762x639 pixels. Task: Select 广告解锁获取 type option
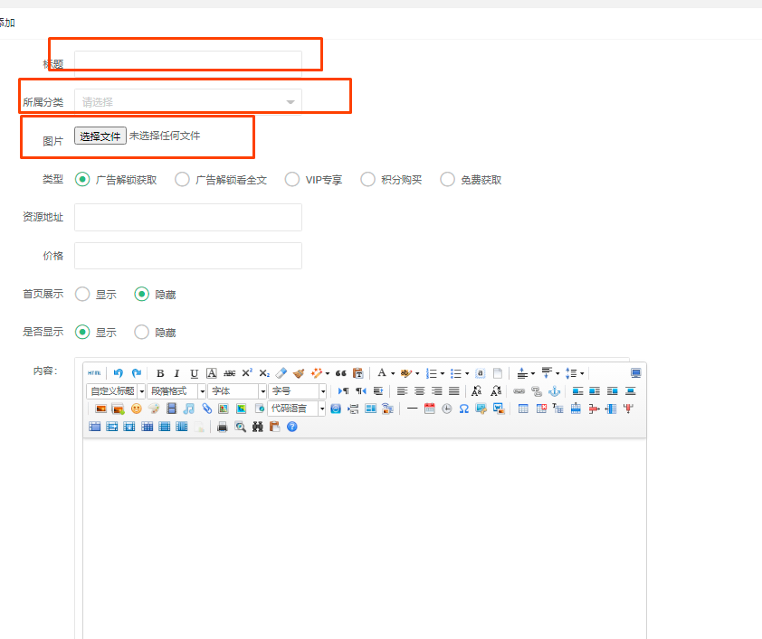click(82, 180)
